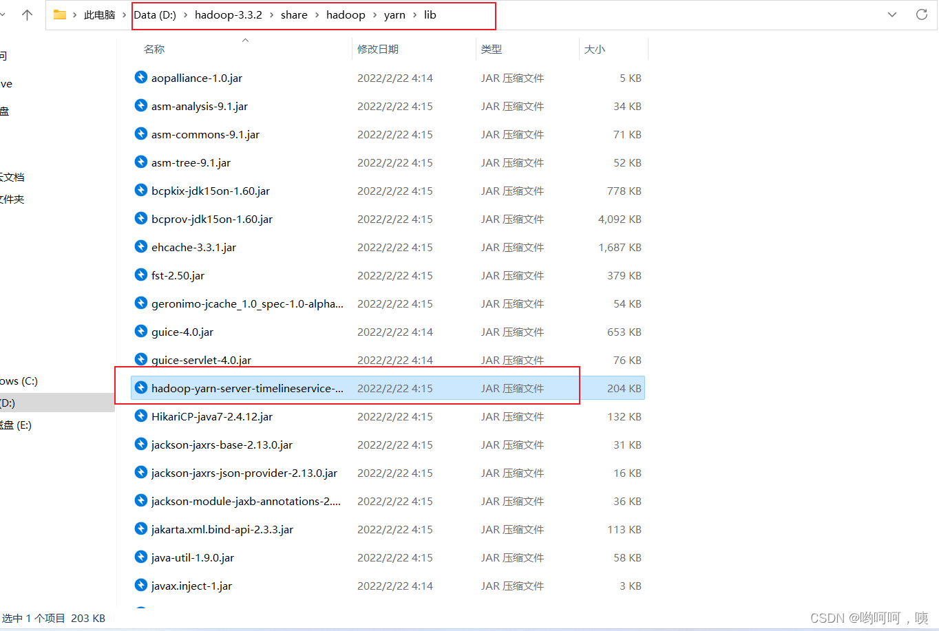Click the hadoop-yarn-server-timelineservice jar icon

click(x=141, y=387)
